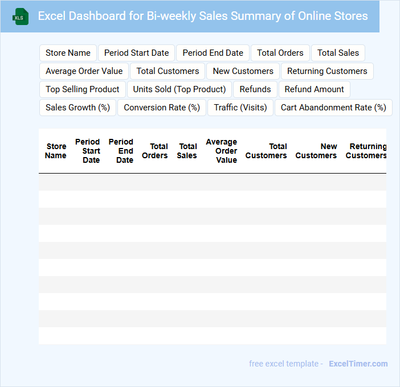Open the ExcelTimer.com link

[x=358, y=364]
